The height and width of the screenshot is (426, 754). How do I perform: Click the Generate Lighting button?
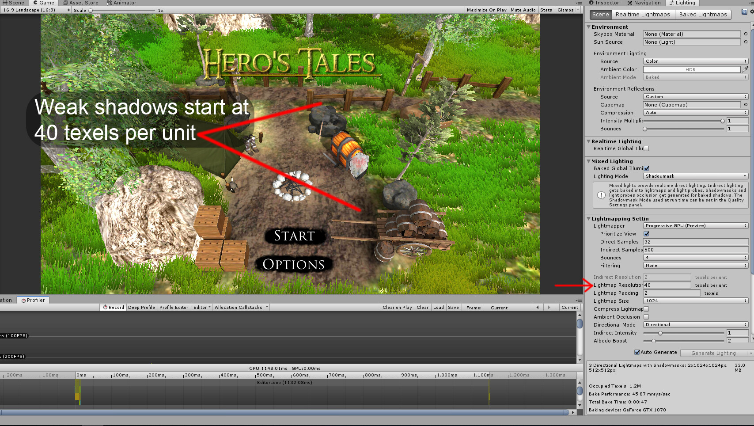[713, 353]
